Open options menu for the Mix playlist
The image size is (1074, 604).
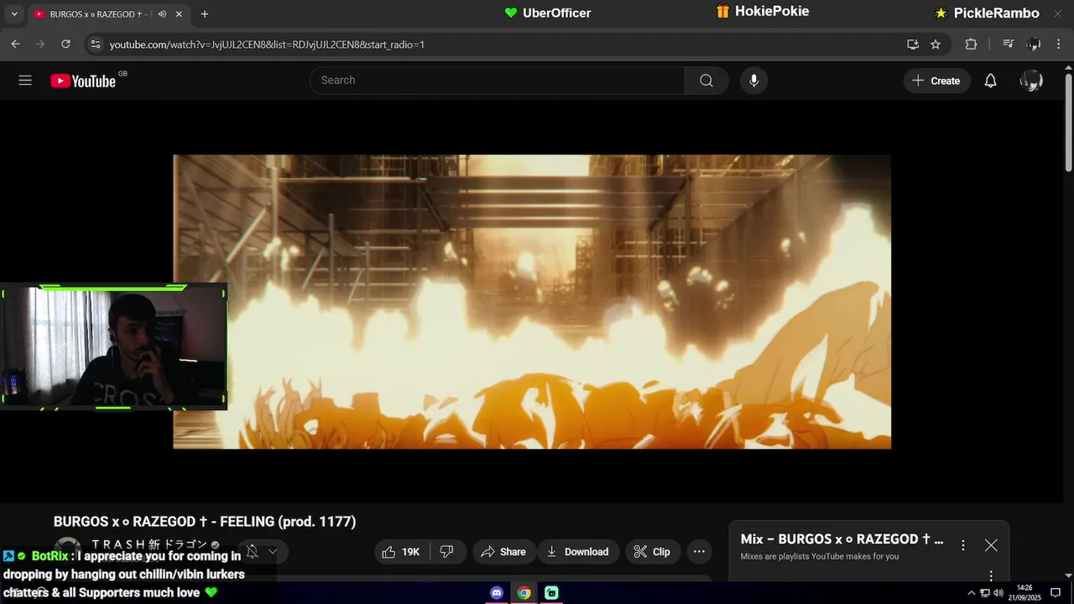963,545
